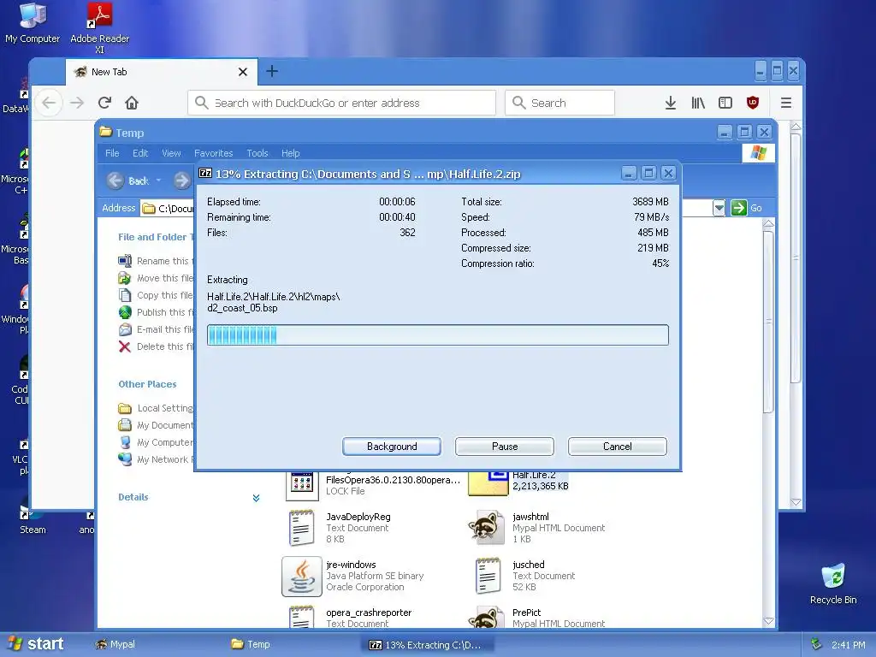Click the extraction progress bar

437,335
